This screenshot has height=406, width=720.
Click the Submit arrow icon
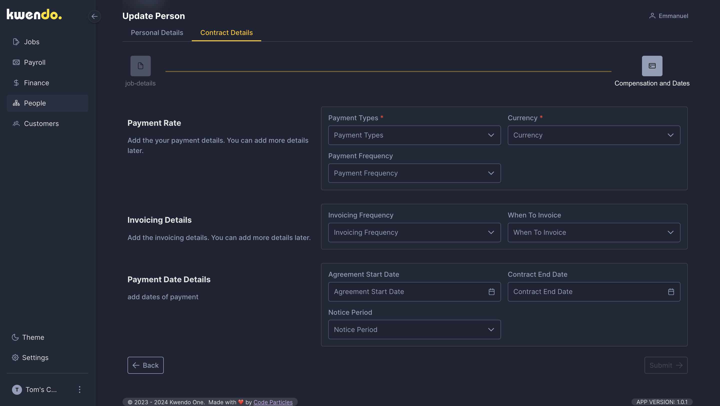point(679,365)
